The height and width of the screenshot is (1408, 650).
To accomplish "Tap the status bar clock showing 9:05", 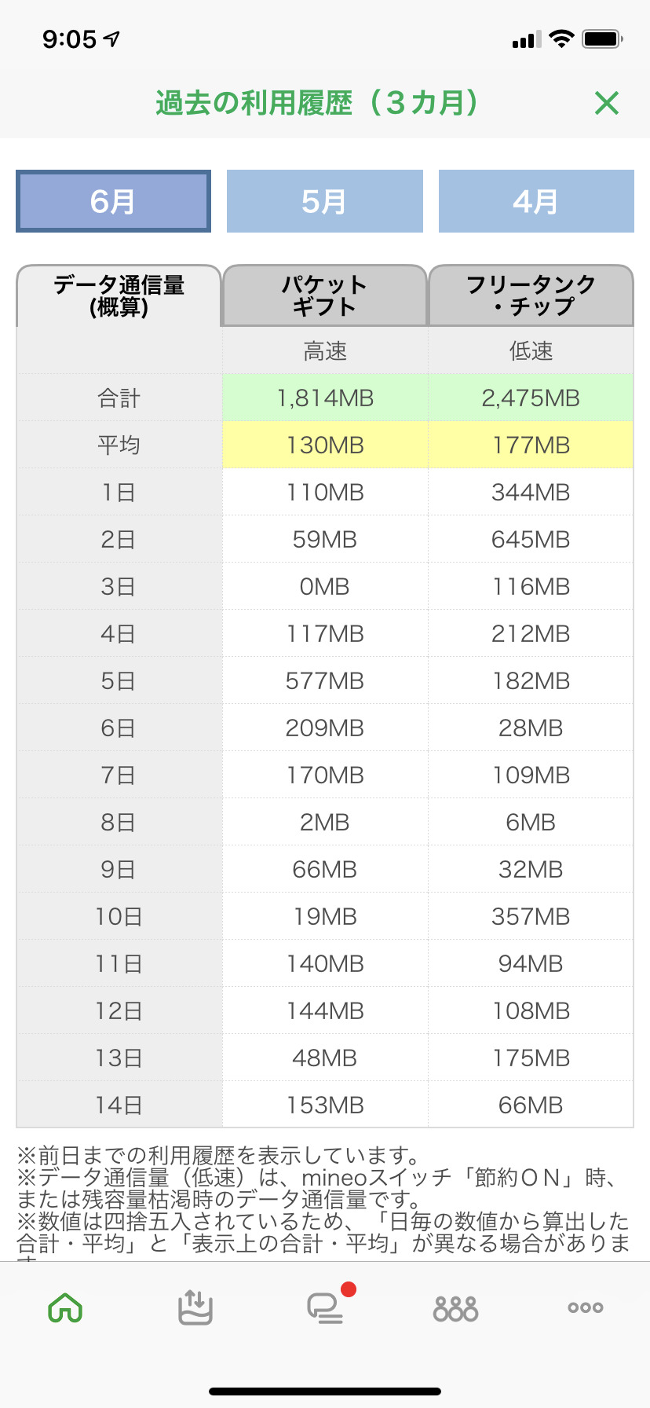I will (70, 39).
